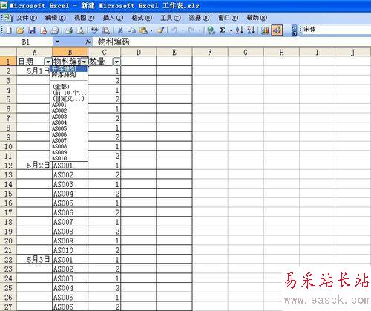Click the fx insert function button
This screenshot has height=311, width=371.
point(88,42)
